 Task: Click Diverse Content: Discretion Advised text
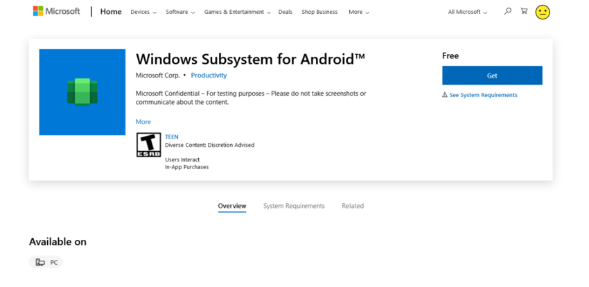pos(209,145)
